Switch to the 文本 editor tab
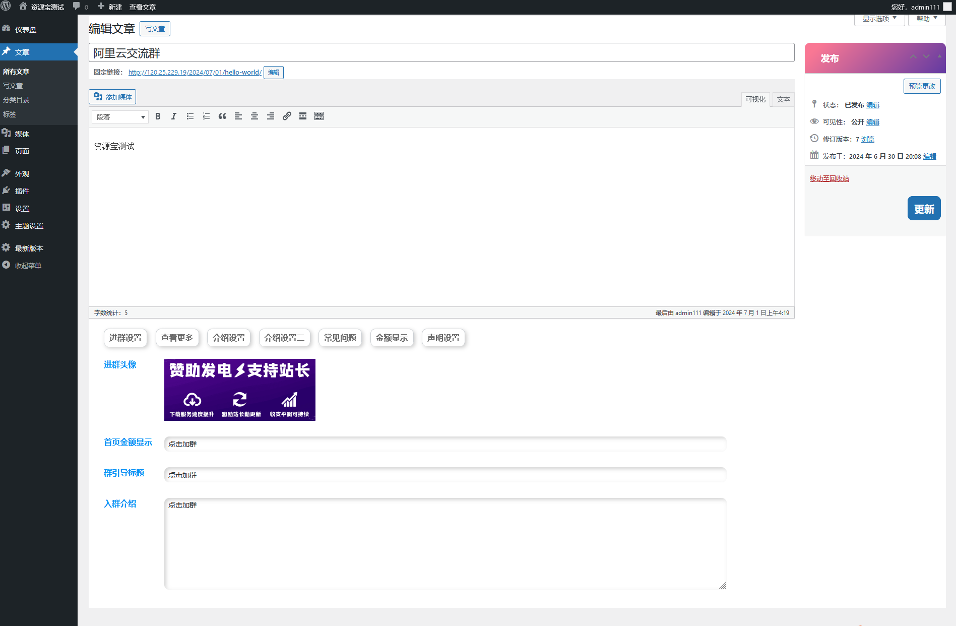The height and width of the screenshot is (626, 956). pyautogui.click(x=783, y=99)
